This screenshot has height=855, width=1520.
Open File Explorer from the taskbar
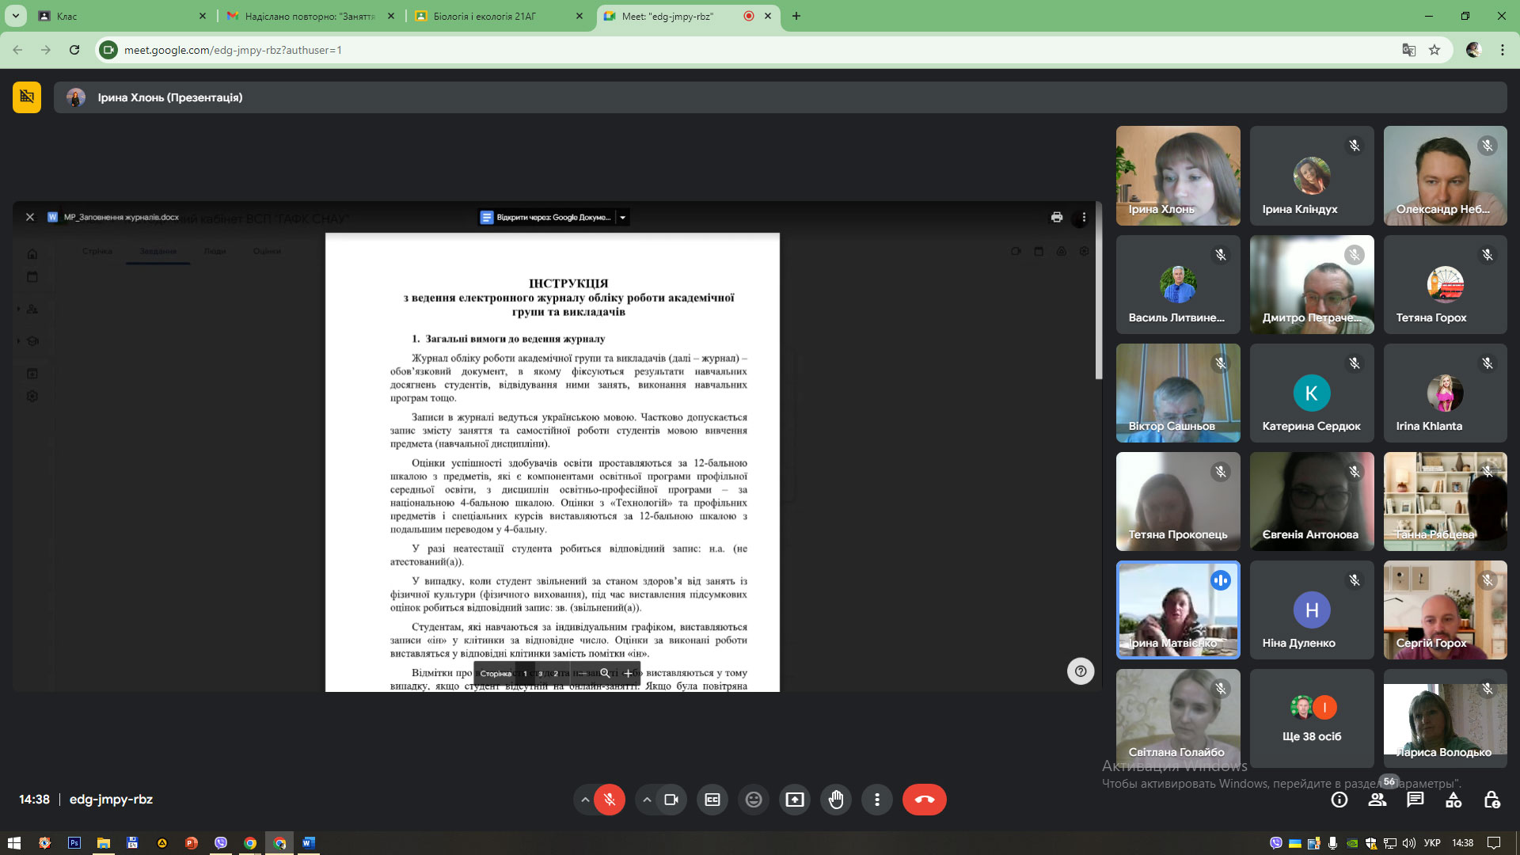pos(103,843)
